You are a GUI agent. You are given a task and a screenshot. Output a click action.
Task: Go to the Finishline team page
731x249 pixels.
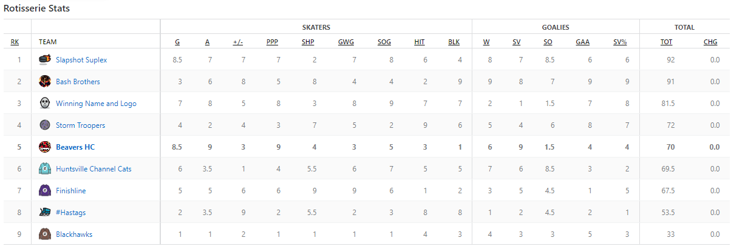(x=71, y=191)
